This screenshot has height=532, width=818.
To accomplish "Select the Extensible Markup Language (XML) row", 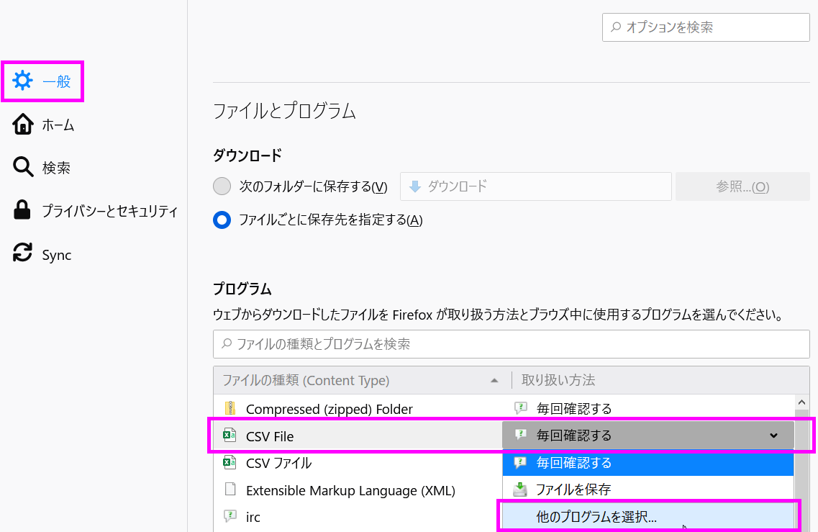I will (350, 490).
